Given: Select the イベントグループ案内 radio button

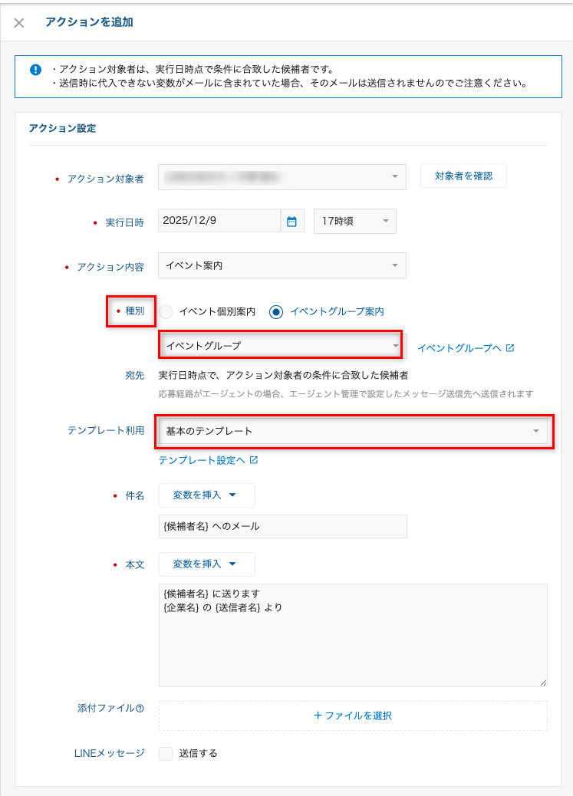Looking at the screenshot, I should tap(276, 312).
